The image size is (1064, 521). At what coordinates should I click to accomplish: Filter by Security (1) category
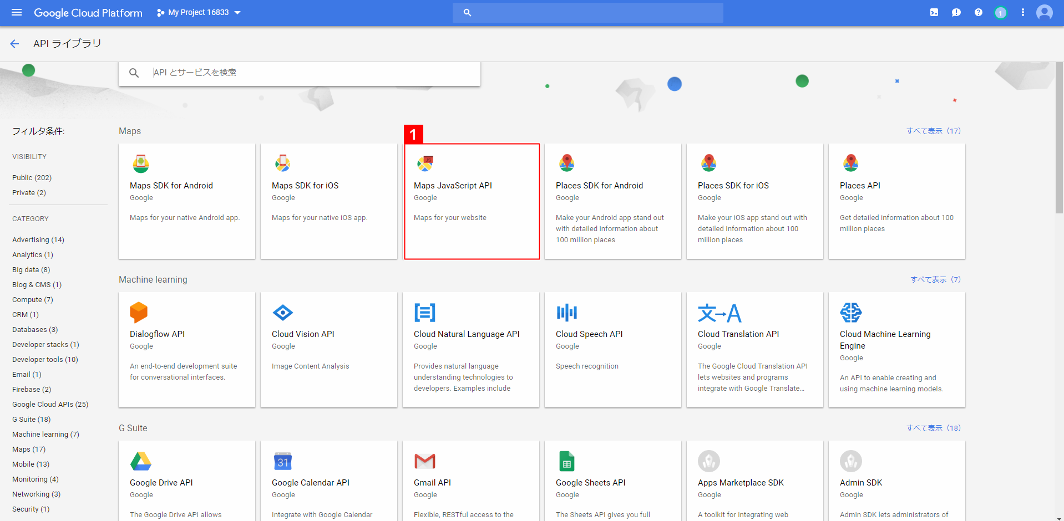tap(31, 509)
